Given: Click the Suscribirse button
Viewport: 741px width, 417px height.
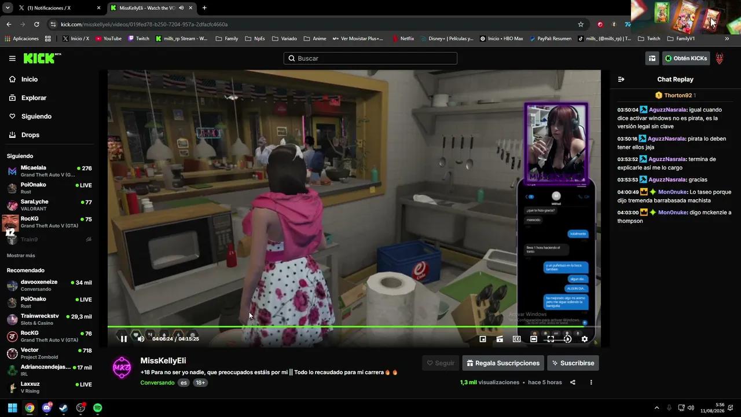Looking at the screenshot, I should coord(573,363).
